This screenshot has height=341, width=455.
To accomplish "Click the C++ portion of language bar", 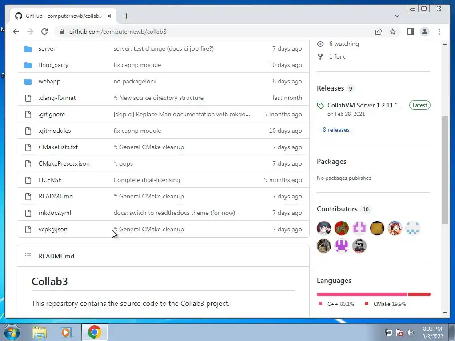I will [362, 294].
